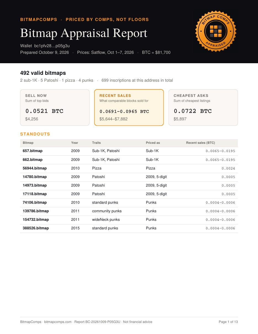Click 'Pizza' trait in 56944.bitmap row
This screenshot has height=334, width=258.
point(97,168)
